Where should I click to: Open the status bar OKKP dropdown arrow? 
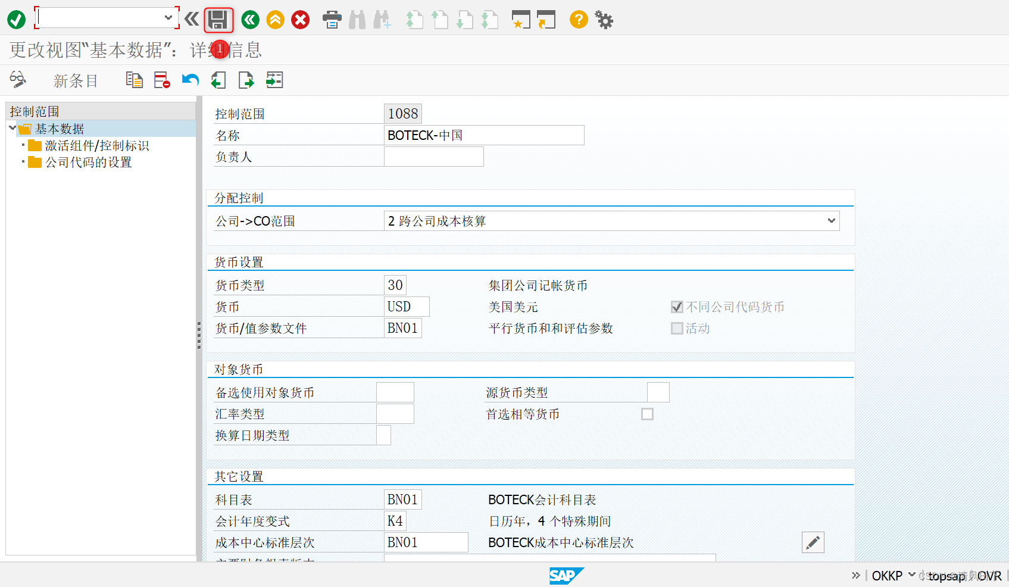[x=911, y=574]
